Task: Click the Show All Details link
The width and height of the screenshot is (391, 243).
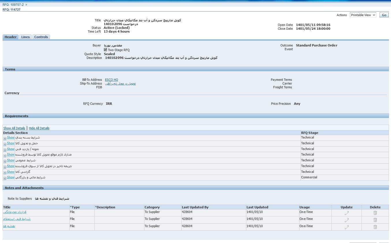Action: click(14, 128)
